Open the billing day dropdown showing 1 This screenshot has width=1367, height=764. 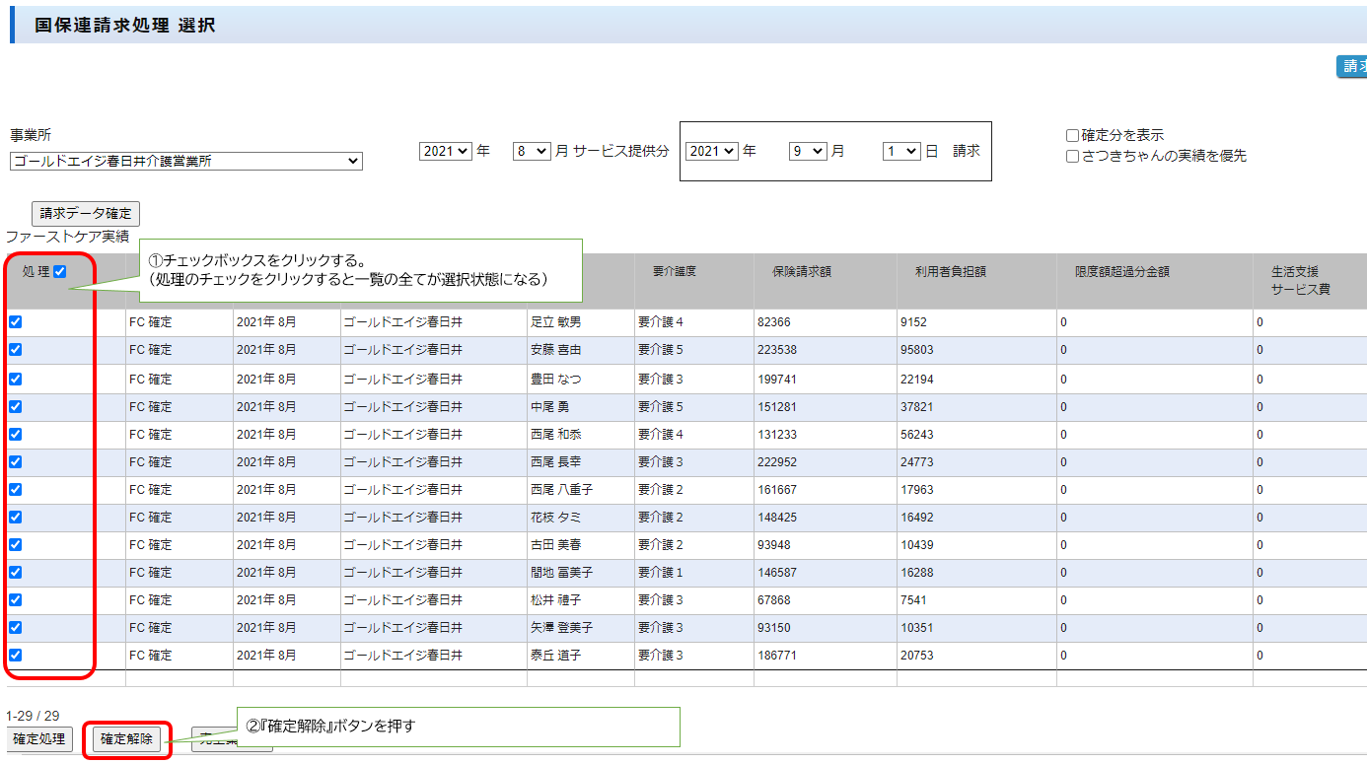900,152
